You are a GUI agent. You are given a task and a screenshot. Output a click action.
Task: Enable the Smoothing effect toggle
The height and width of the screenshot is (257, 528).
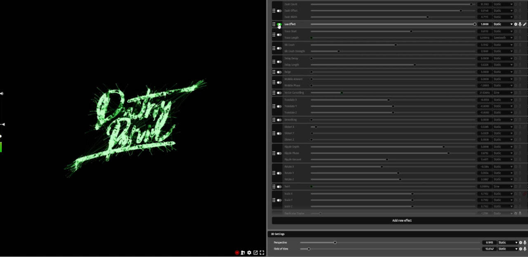279,120
